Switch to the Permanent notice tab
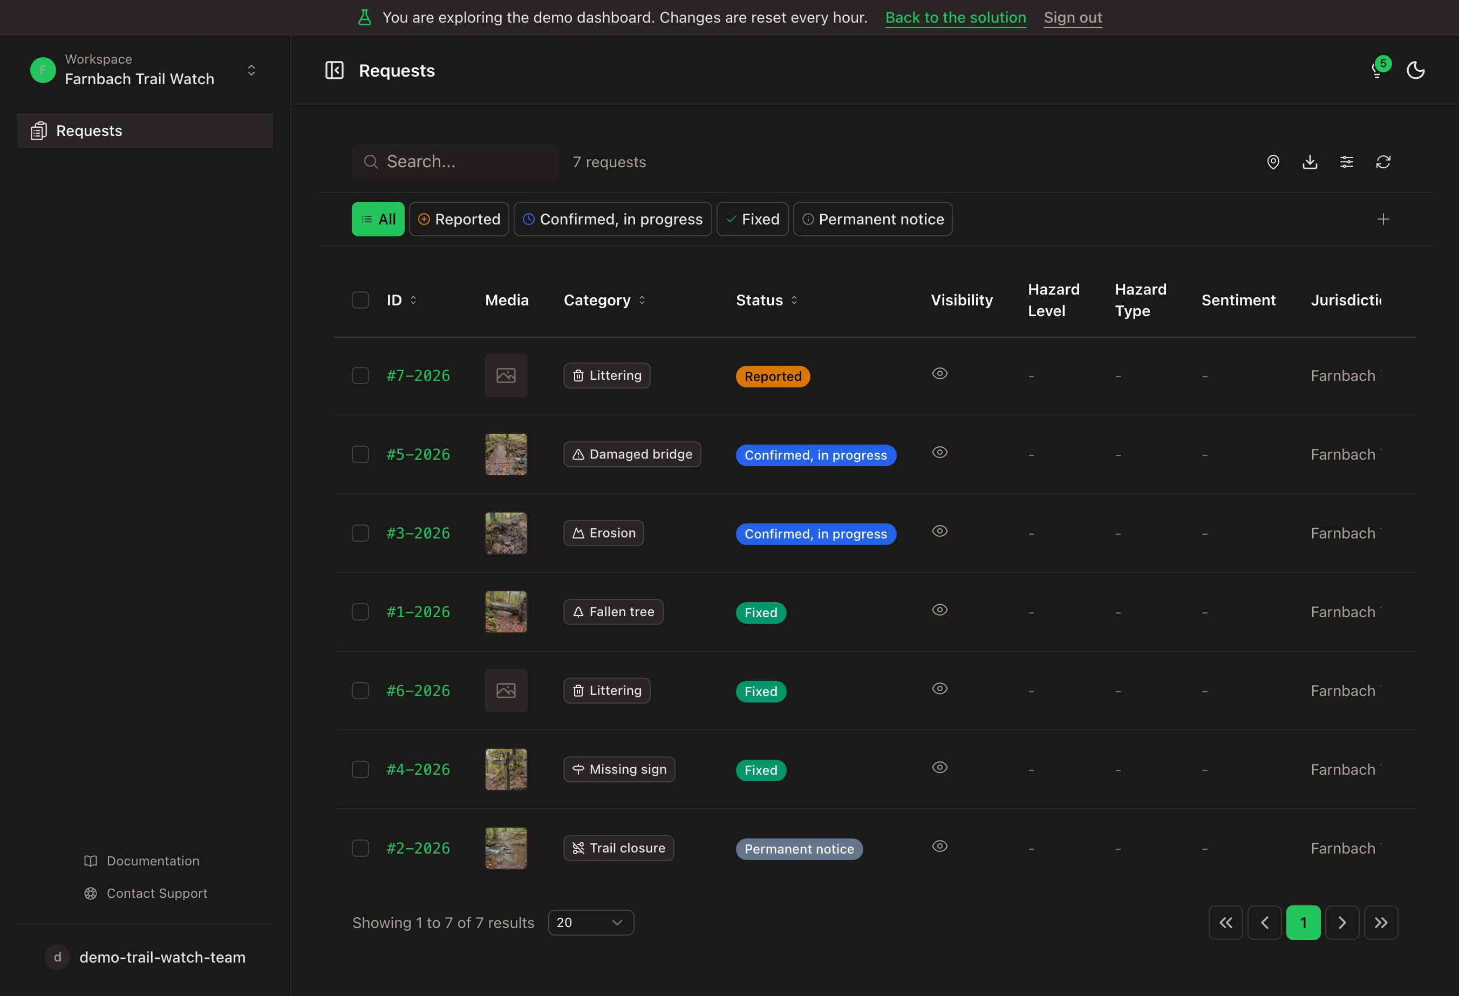The width and height of the screenshot is (1459, 996). pos(872,219)
